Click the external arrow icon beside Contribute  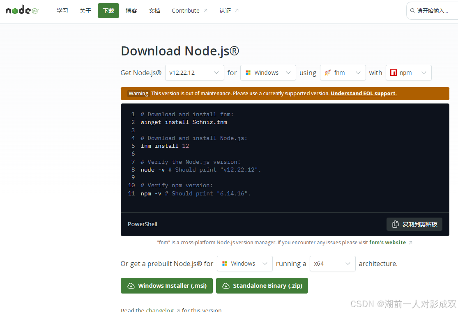[x=205, y=11]
